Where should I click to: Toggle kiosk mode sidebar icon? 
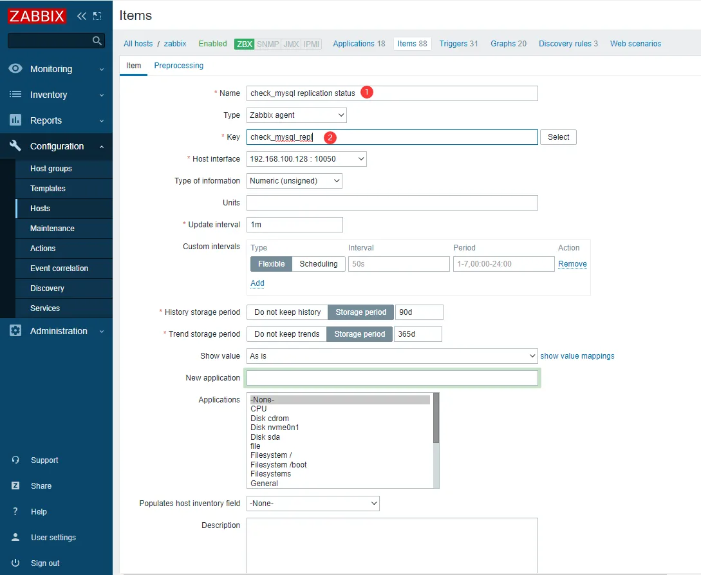pos(97,16)
